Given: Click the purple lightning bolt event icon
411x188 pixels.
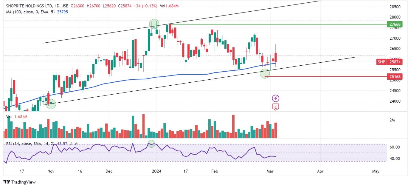Looking at the screenshot, I should pyautogui.click(x=276, y=98).
